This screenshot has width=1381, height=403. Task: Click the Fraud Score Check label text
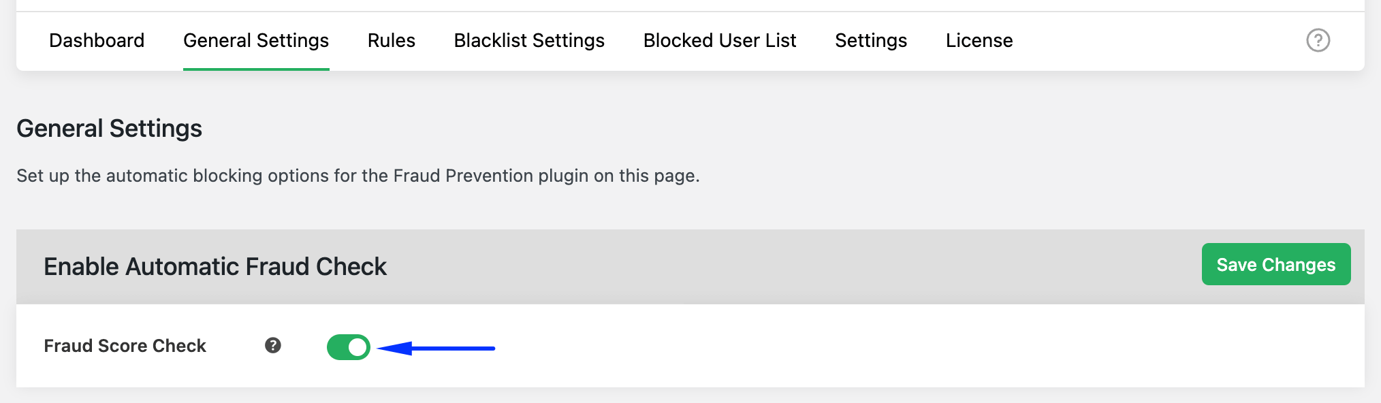click(x=125, y=346)
